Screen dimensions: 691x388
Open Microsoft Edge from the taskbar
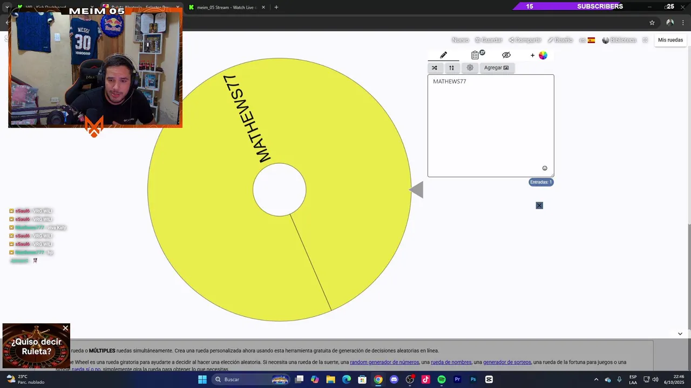347,379
